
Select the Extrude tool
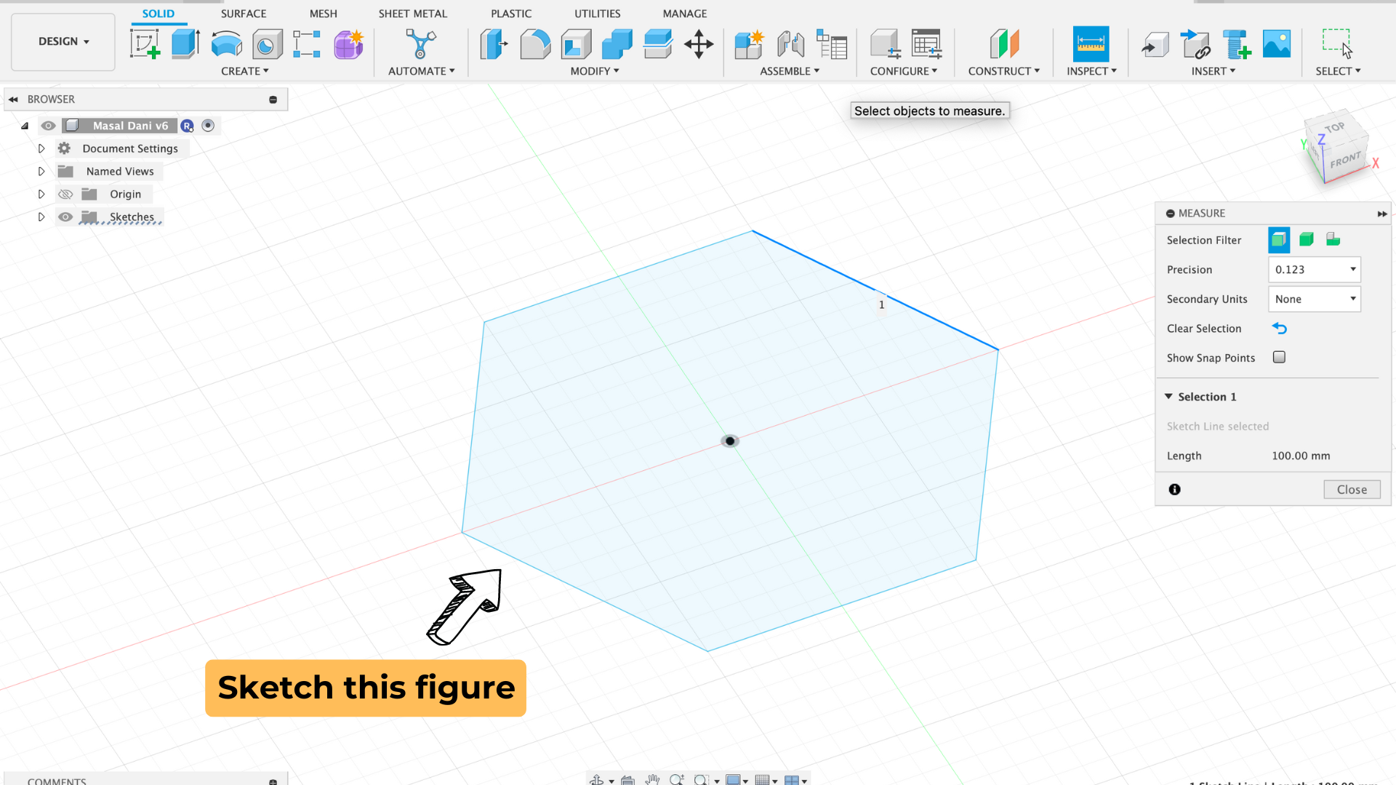(185, 44)
